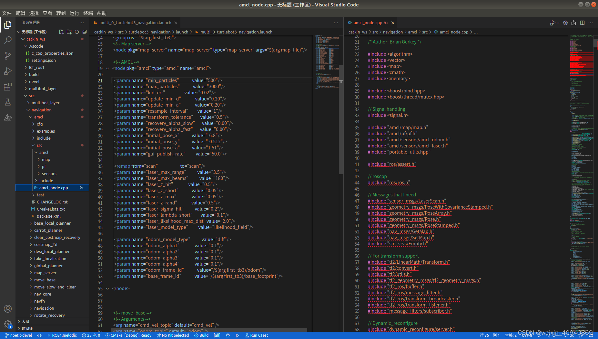The height and width of the screenshot is (339, 598).
Task: Open the explorer panel more-actions menu
Action: click(82, 23)
